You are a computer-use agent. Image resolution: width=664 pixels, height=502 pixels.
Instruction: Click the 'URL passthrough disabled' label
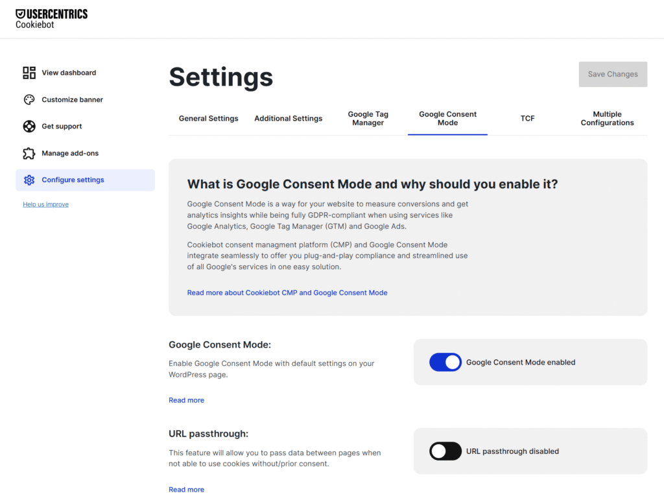[512, 451]
